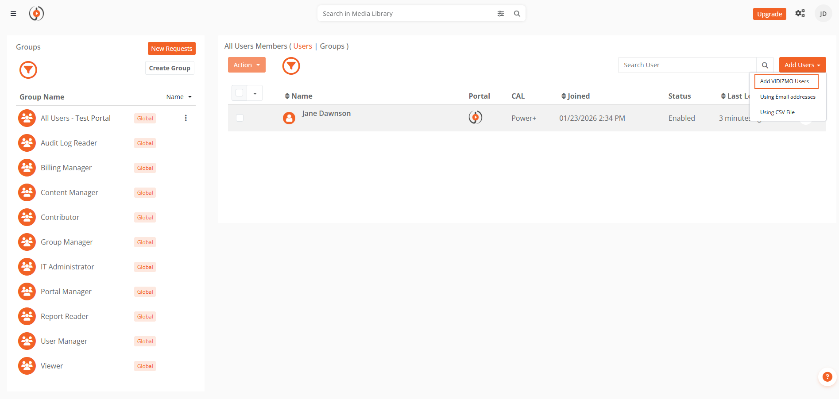Click the funnel filter icon in the Groups panel
839x399 pixels.
click(28, 69)
